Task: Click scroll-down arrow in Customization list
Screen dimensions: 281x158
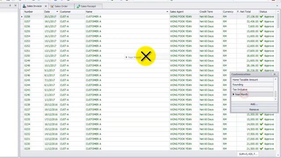Action: pos(275,99)
